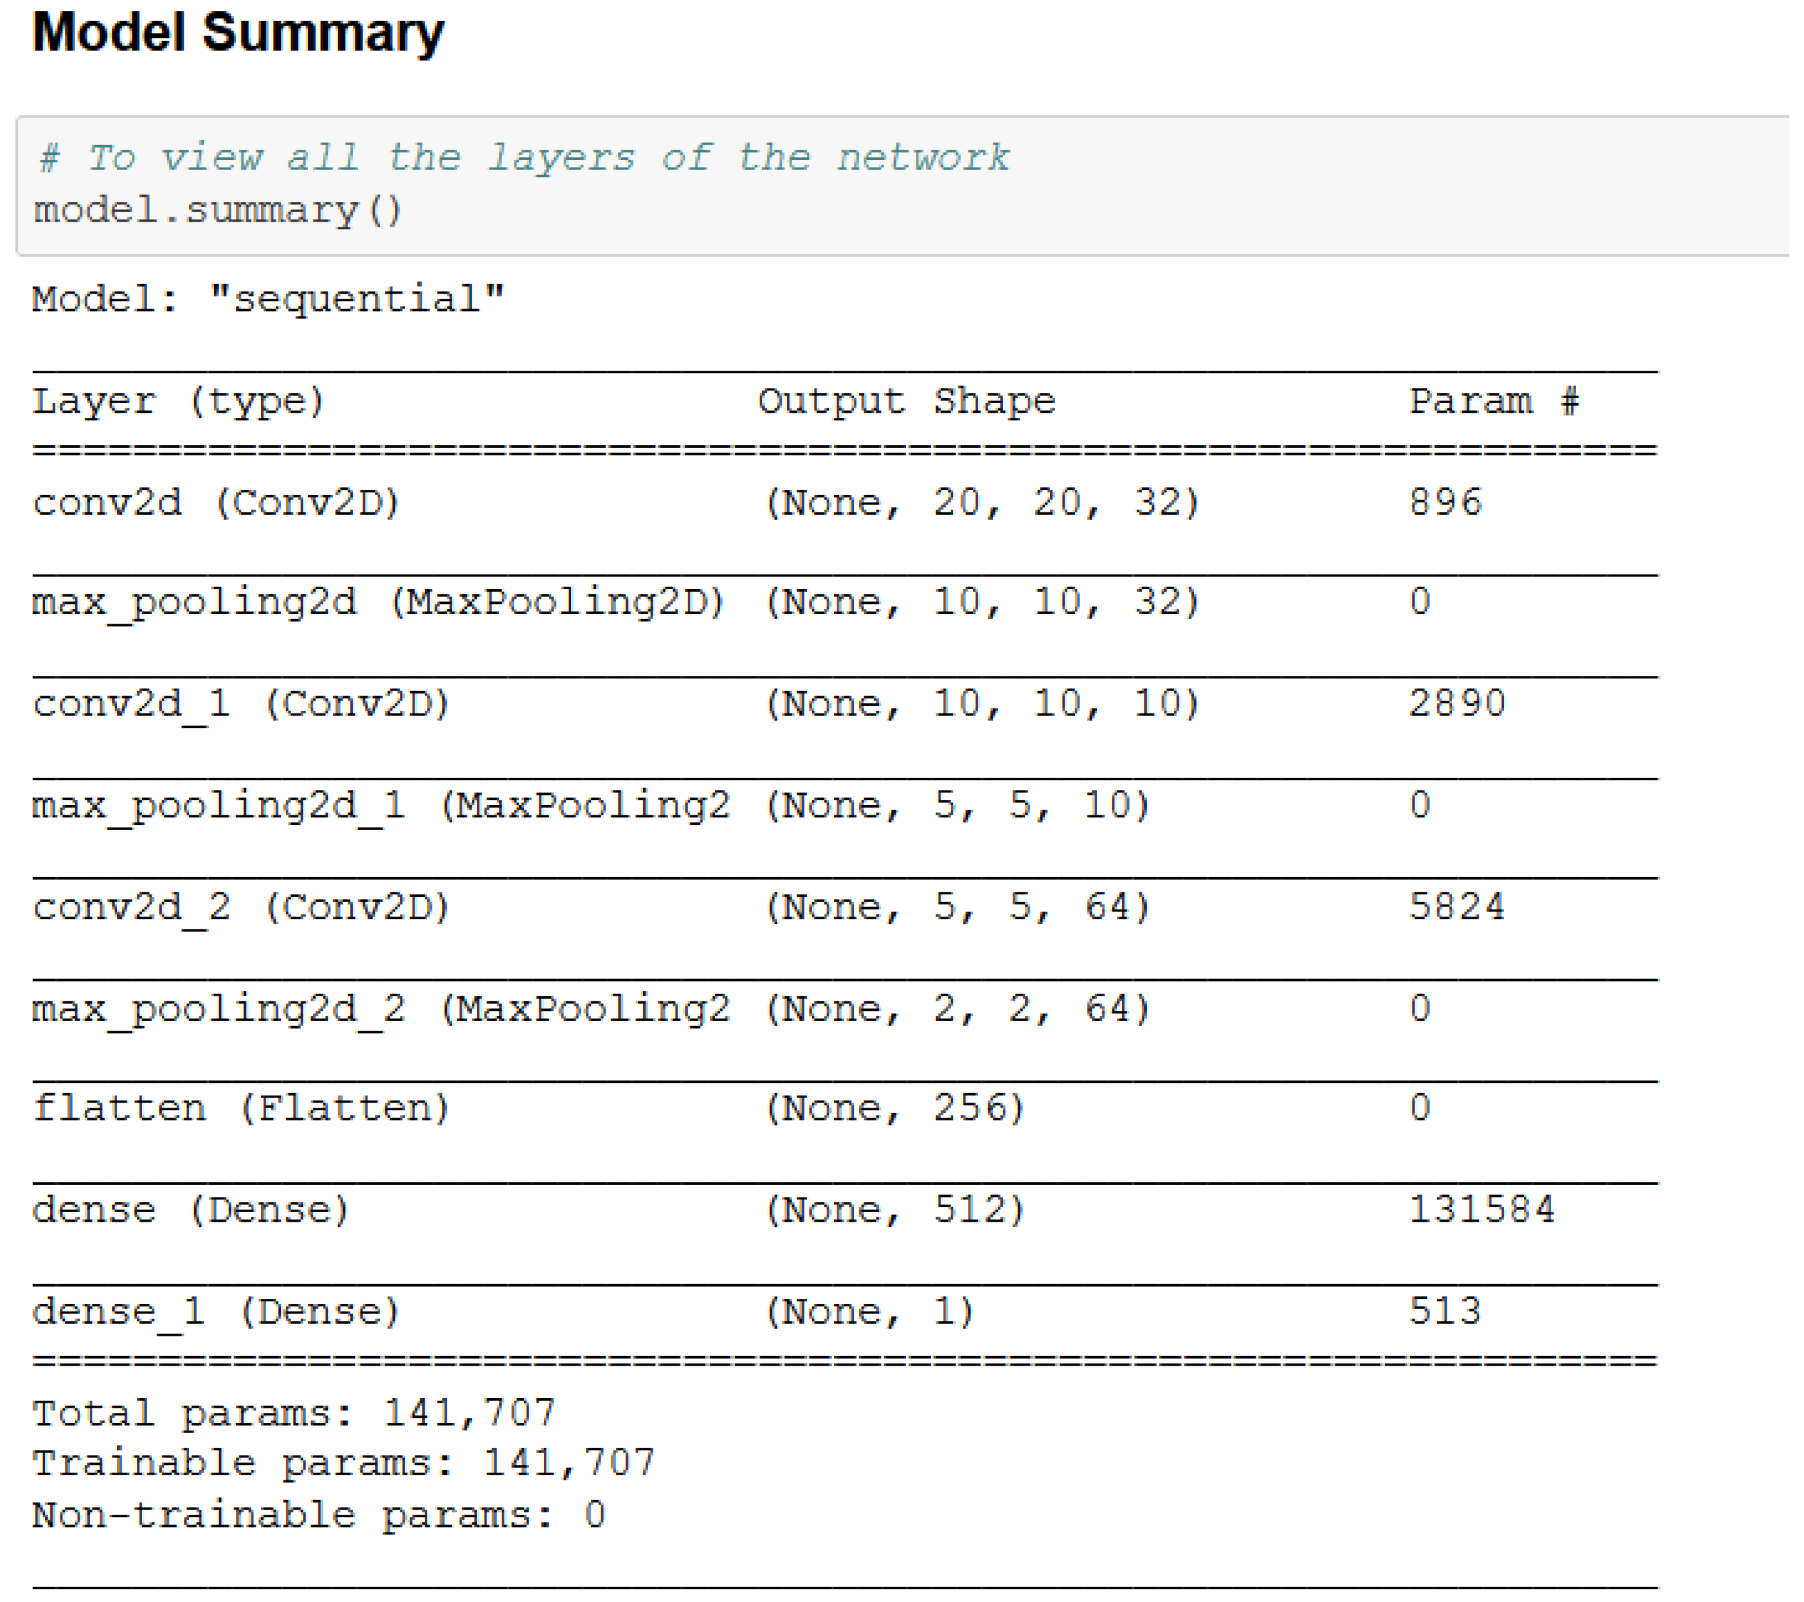The image size is (1804, 1602).
Task: Click the Param # column header
Action: tap(1495, 403)
